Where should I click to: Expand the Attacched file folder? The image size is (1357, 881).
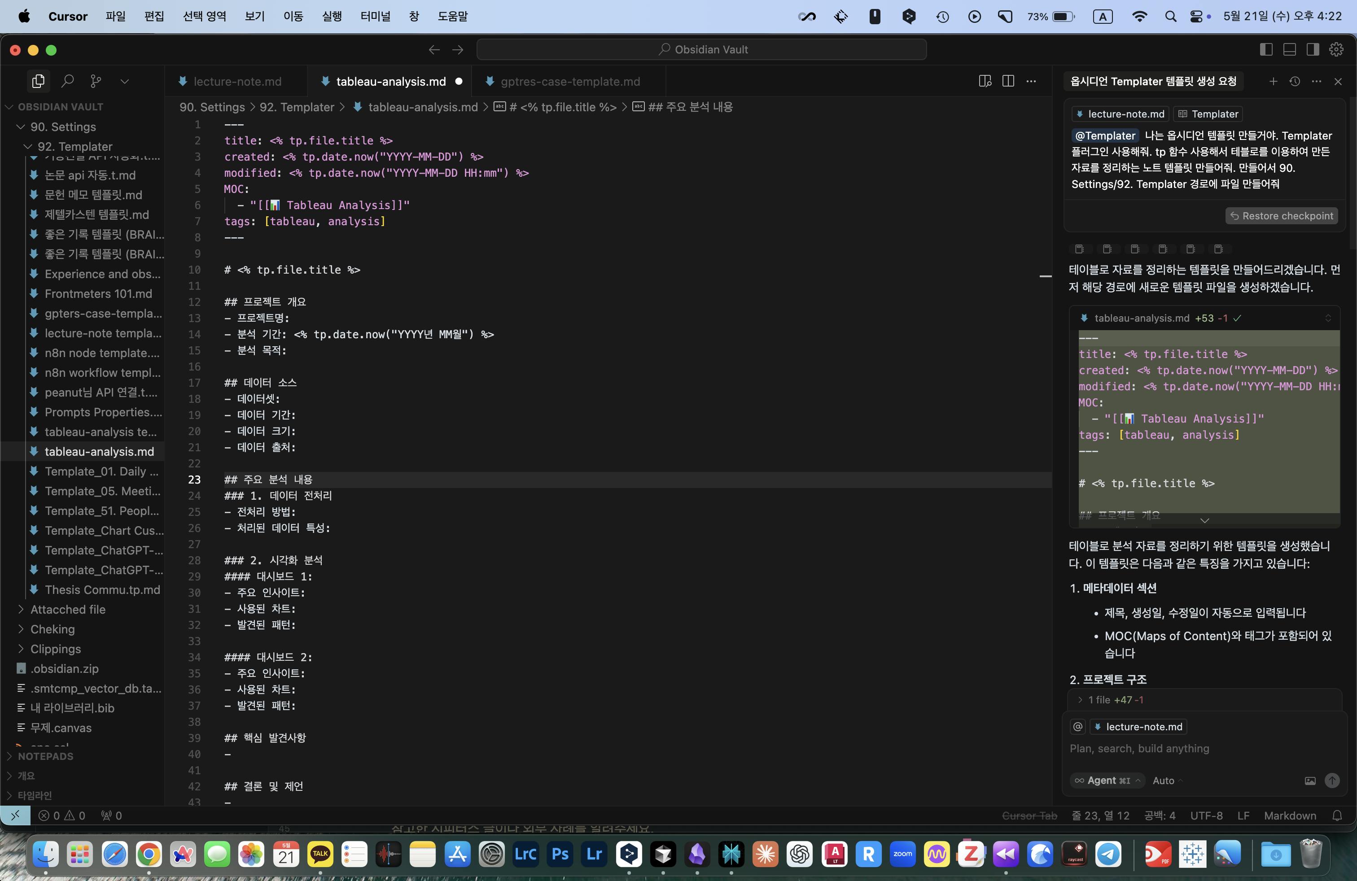pos(67,609)
